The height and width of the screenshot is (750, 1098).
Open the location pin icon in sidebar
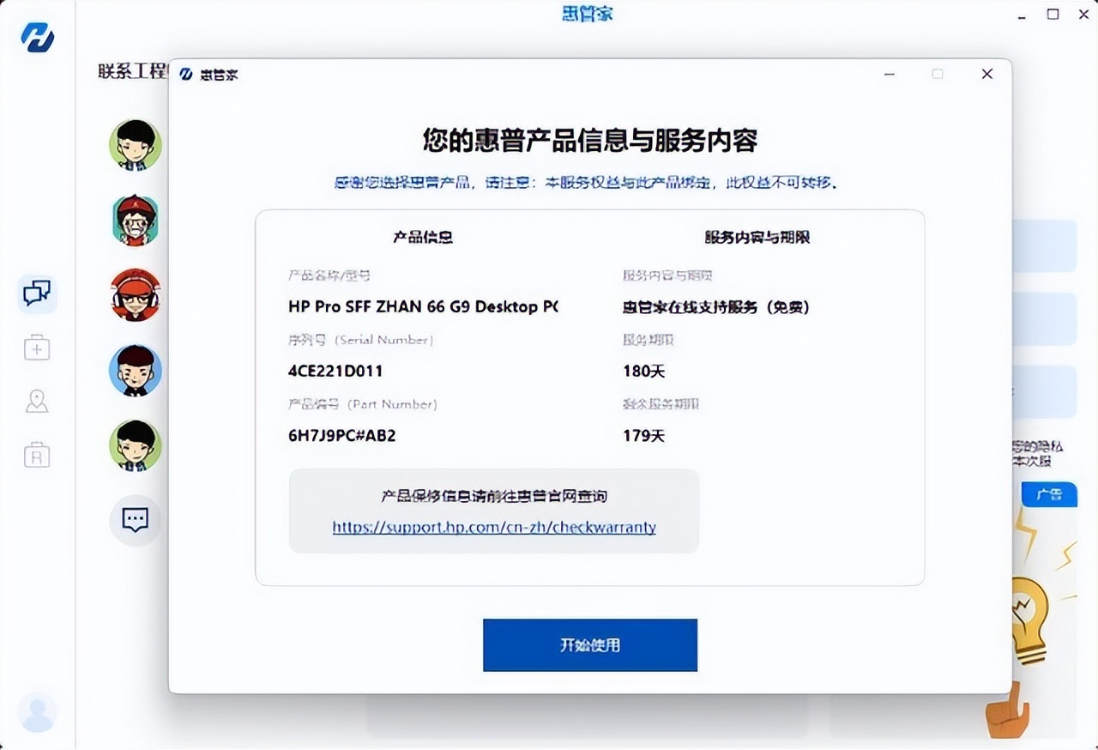tap(37, 401)
